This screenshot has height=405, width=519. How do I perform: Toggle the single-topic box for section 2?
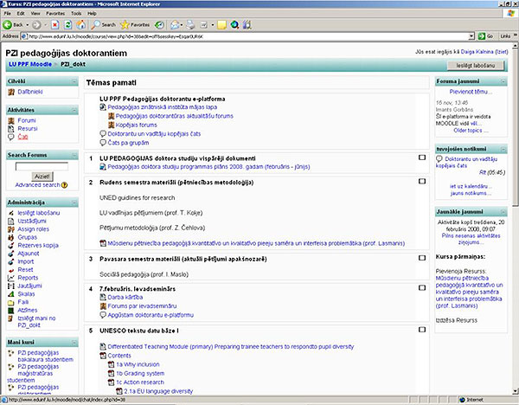pos(422,181)
